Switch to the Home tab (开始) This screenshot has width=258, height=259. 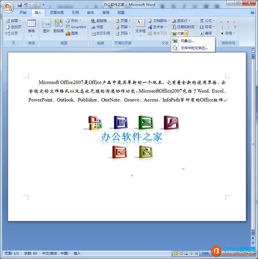pos(23,13)
